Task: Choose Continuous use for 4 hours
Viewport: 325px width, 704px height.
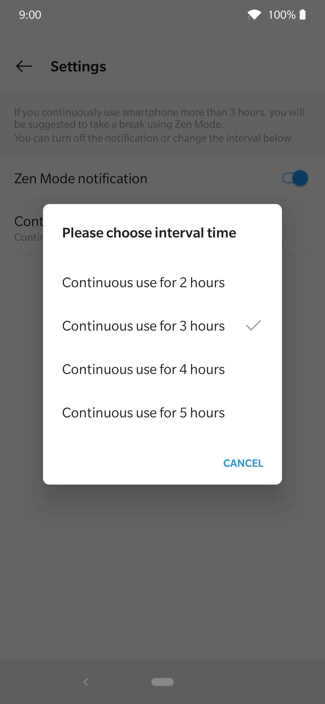Action: [162, 369]
